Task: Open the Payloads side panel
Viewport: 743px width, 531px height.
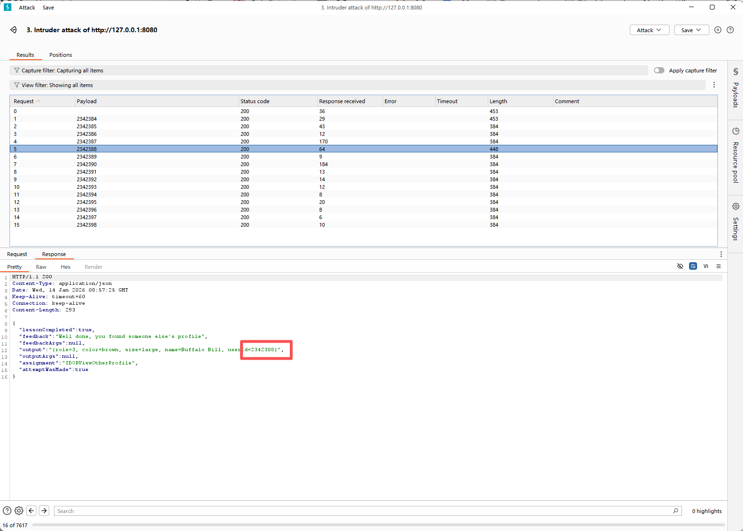Action: 735,88
